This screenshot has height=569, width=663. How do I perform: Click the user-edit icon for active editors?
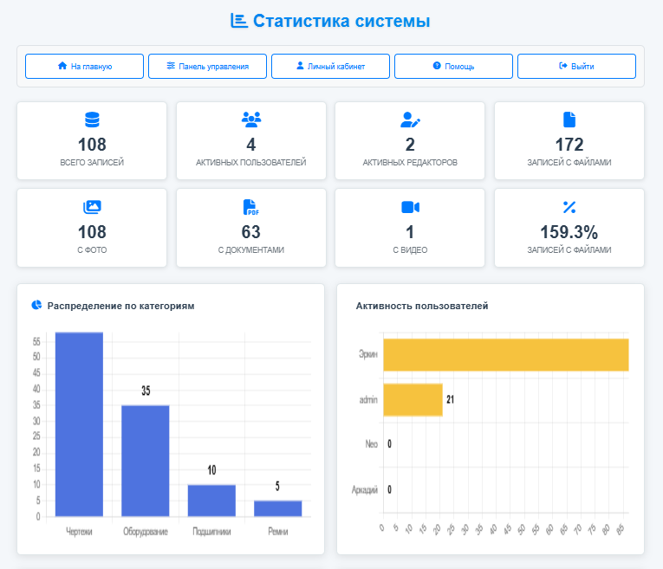click(410, 120)
